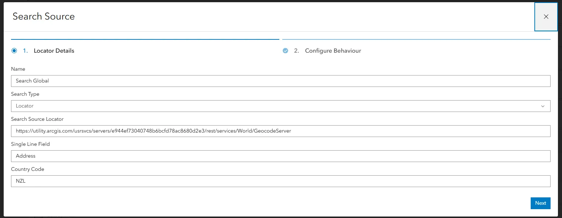Viewport: 562px width, 218px height.
Task: Expand the Search Type chevron arrow
Action: (x=543, y=106)
